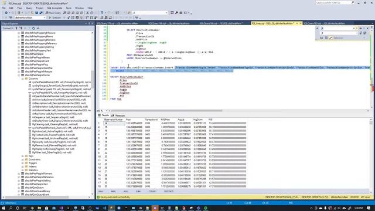This screenshot has width=375, height=211.
Task: Click the Find Next arrow in find box
Action: (x=360, y=28)
